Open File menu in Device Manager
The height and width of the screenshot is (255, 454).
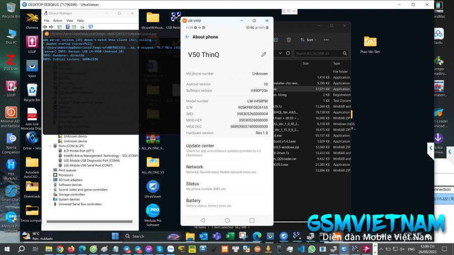46,21
